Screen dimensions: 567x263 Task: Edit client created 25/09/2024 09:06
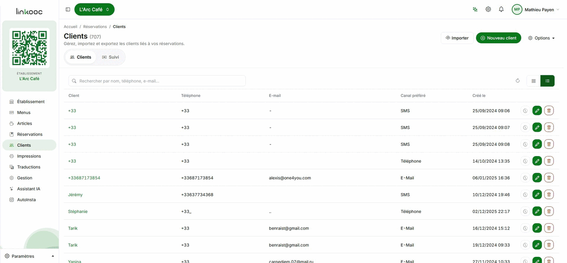(537, 111)
